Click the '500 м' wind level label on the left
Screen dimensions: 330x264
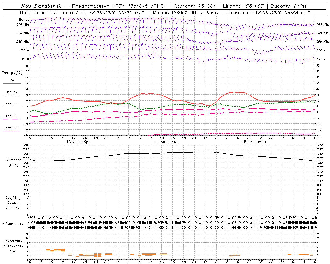click(24, 50)
